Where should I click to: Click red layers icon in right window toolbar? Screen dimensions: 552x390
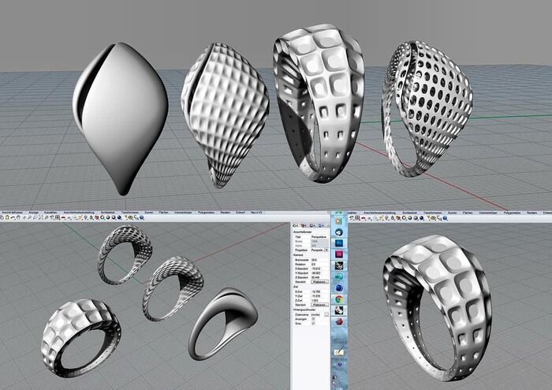coord(398,218)
